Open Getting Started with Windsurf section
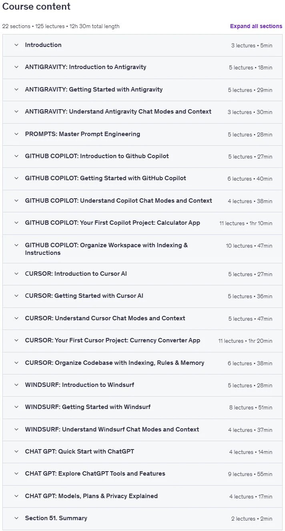The width and height of the screenshot is (285, 531). tap(142, 407)
